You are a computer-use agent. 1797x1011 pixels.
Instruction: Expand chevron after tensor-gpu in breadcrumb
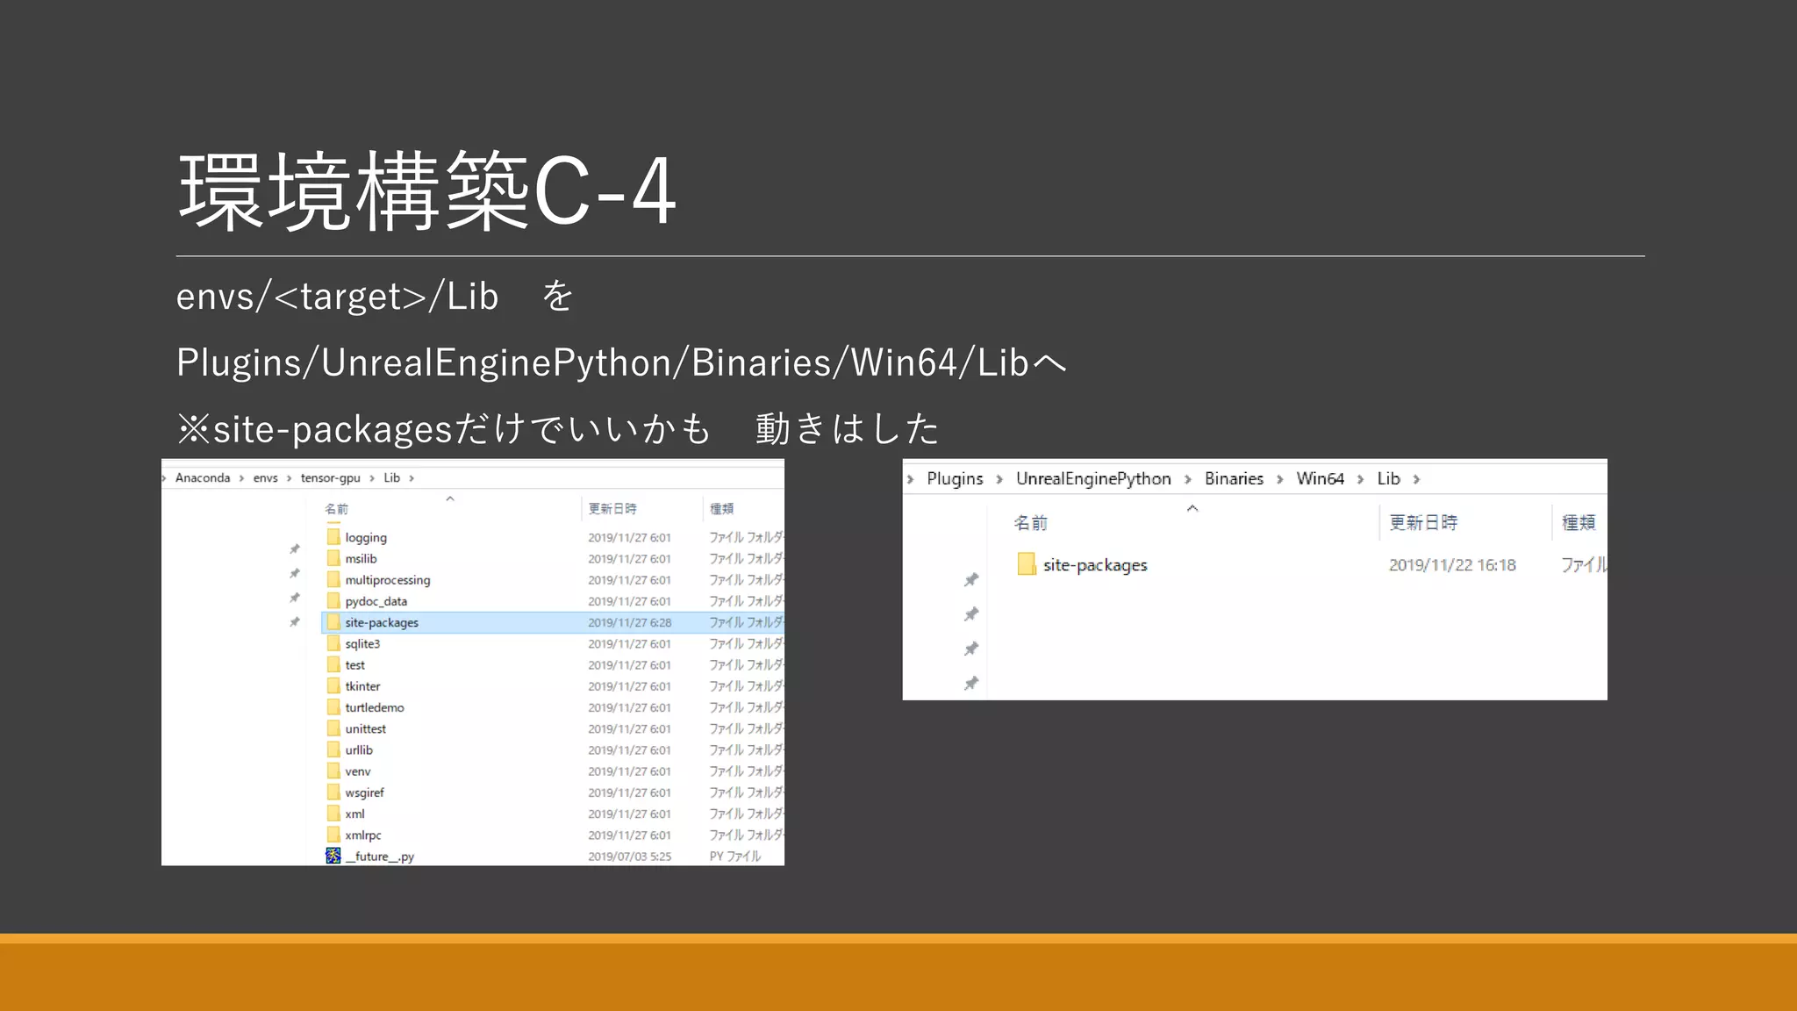click(x=372, y=478)
